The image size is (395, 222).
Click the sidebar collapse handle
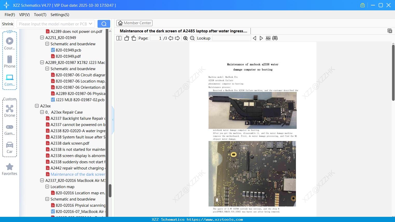pos(113,120)
